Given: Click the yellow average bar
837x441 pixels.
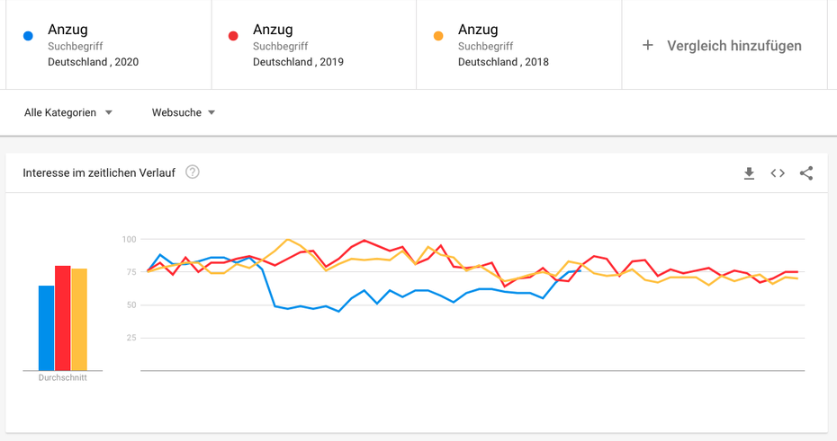Looking at the screenshot, I should (79, 320).
